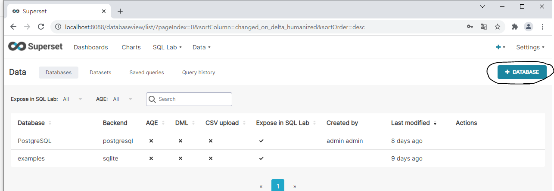Click examples database name

[x=31, y=158]
